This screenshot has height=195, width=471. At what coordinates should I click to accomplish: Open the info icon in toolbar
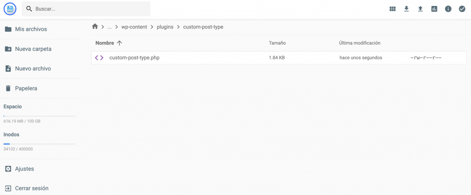448,9
